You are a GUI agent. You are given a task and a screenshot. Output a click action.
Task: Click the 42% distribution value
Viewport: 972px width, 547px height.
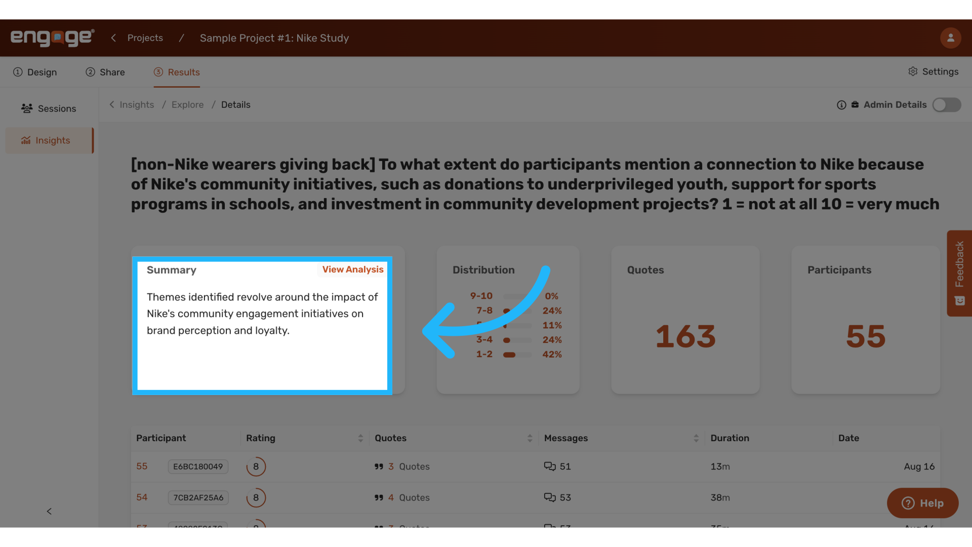[552, 355]
